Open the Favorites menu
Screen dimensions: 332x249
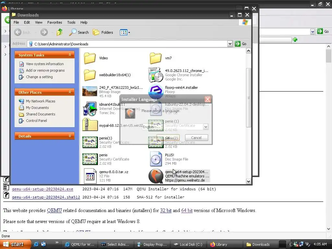point(54,22)
